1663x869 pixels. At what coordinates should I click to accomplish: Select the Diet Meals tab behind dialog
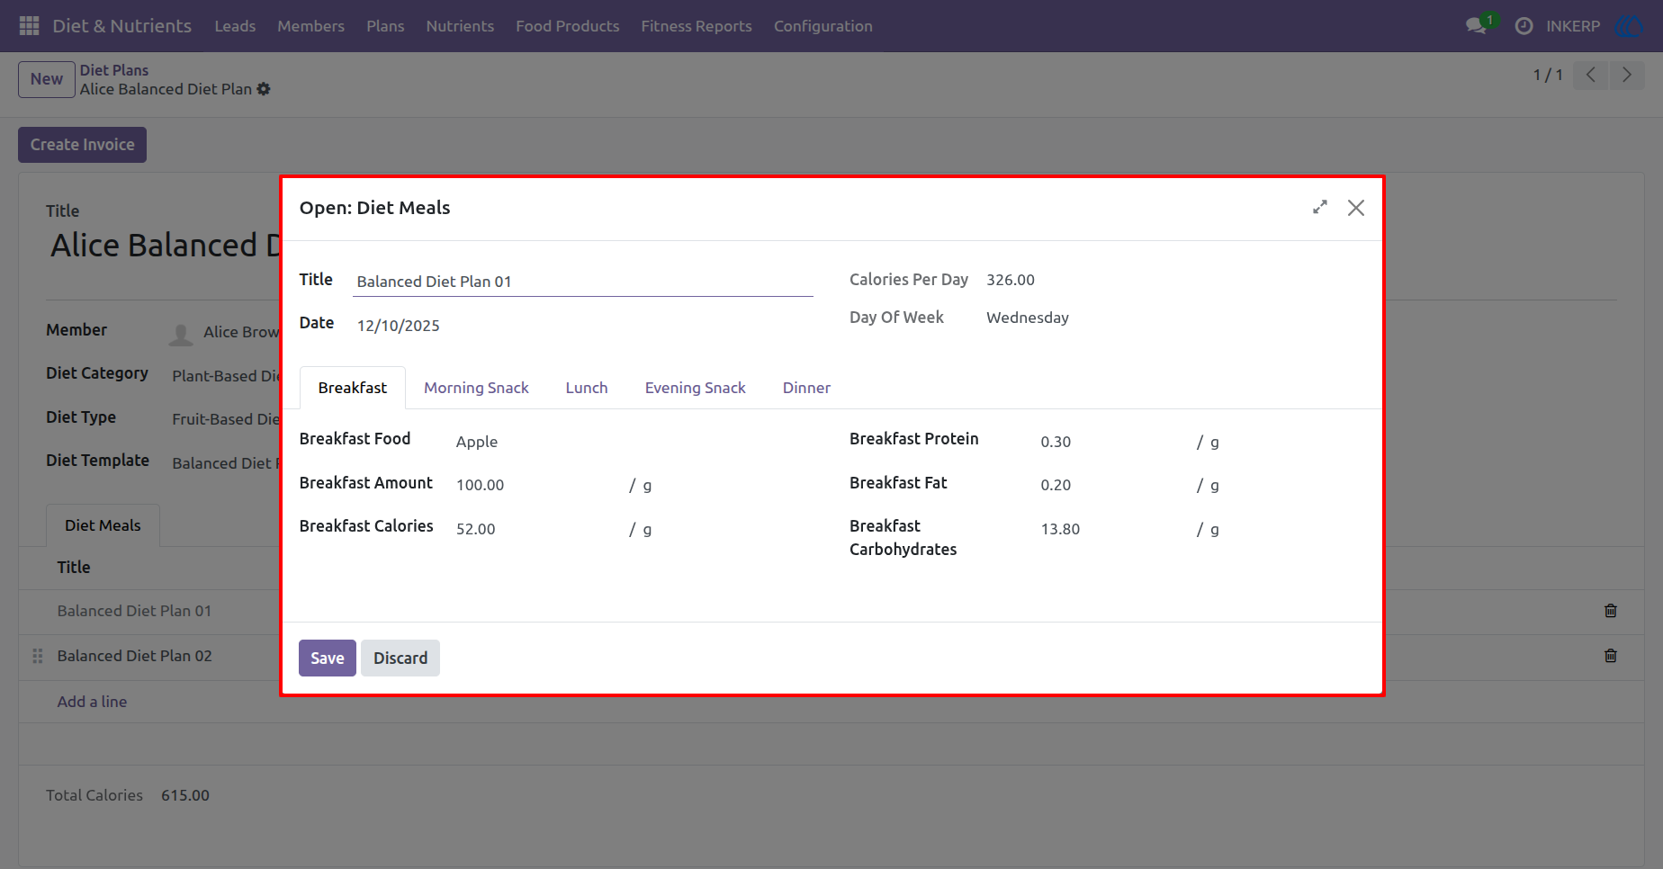pos(103,525)
